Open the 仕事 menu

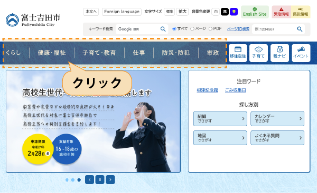pyautogui.click(x=139, y=53)
